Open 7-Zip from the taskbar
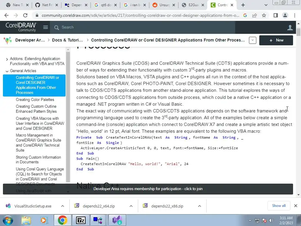This screenshot has width=301, height=226. 81,220
